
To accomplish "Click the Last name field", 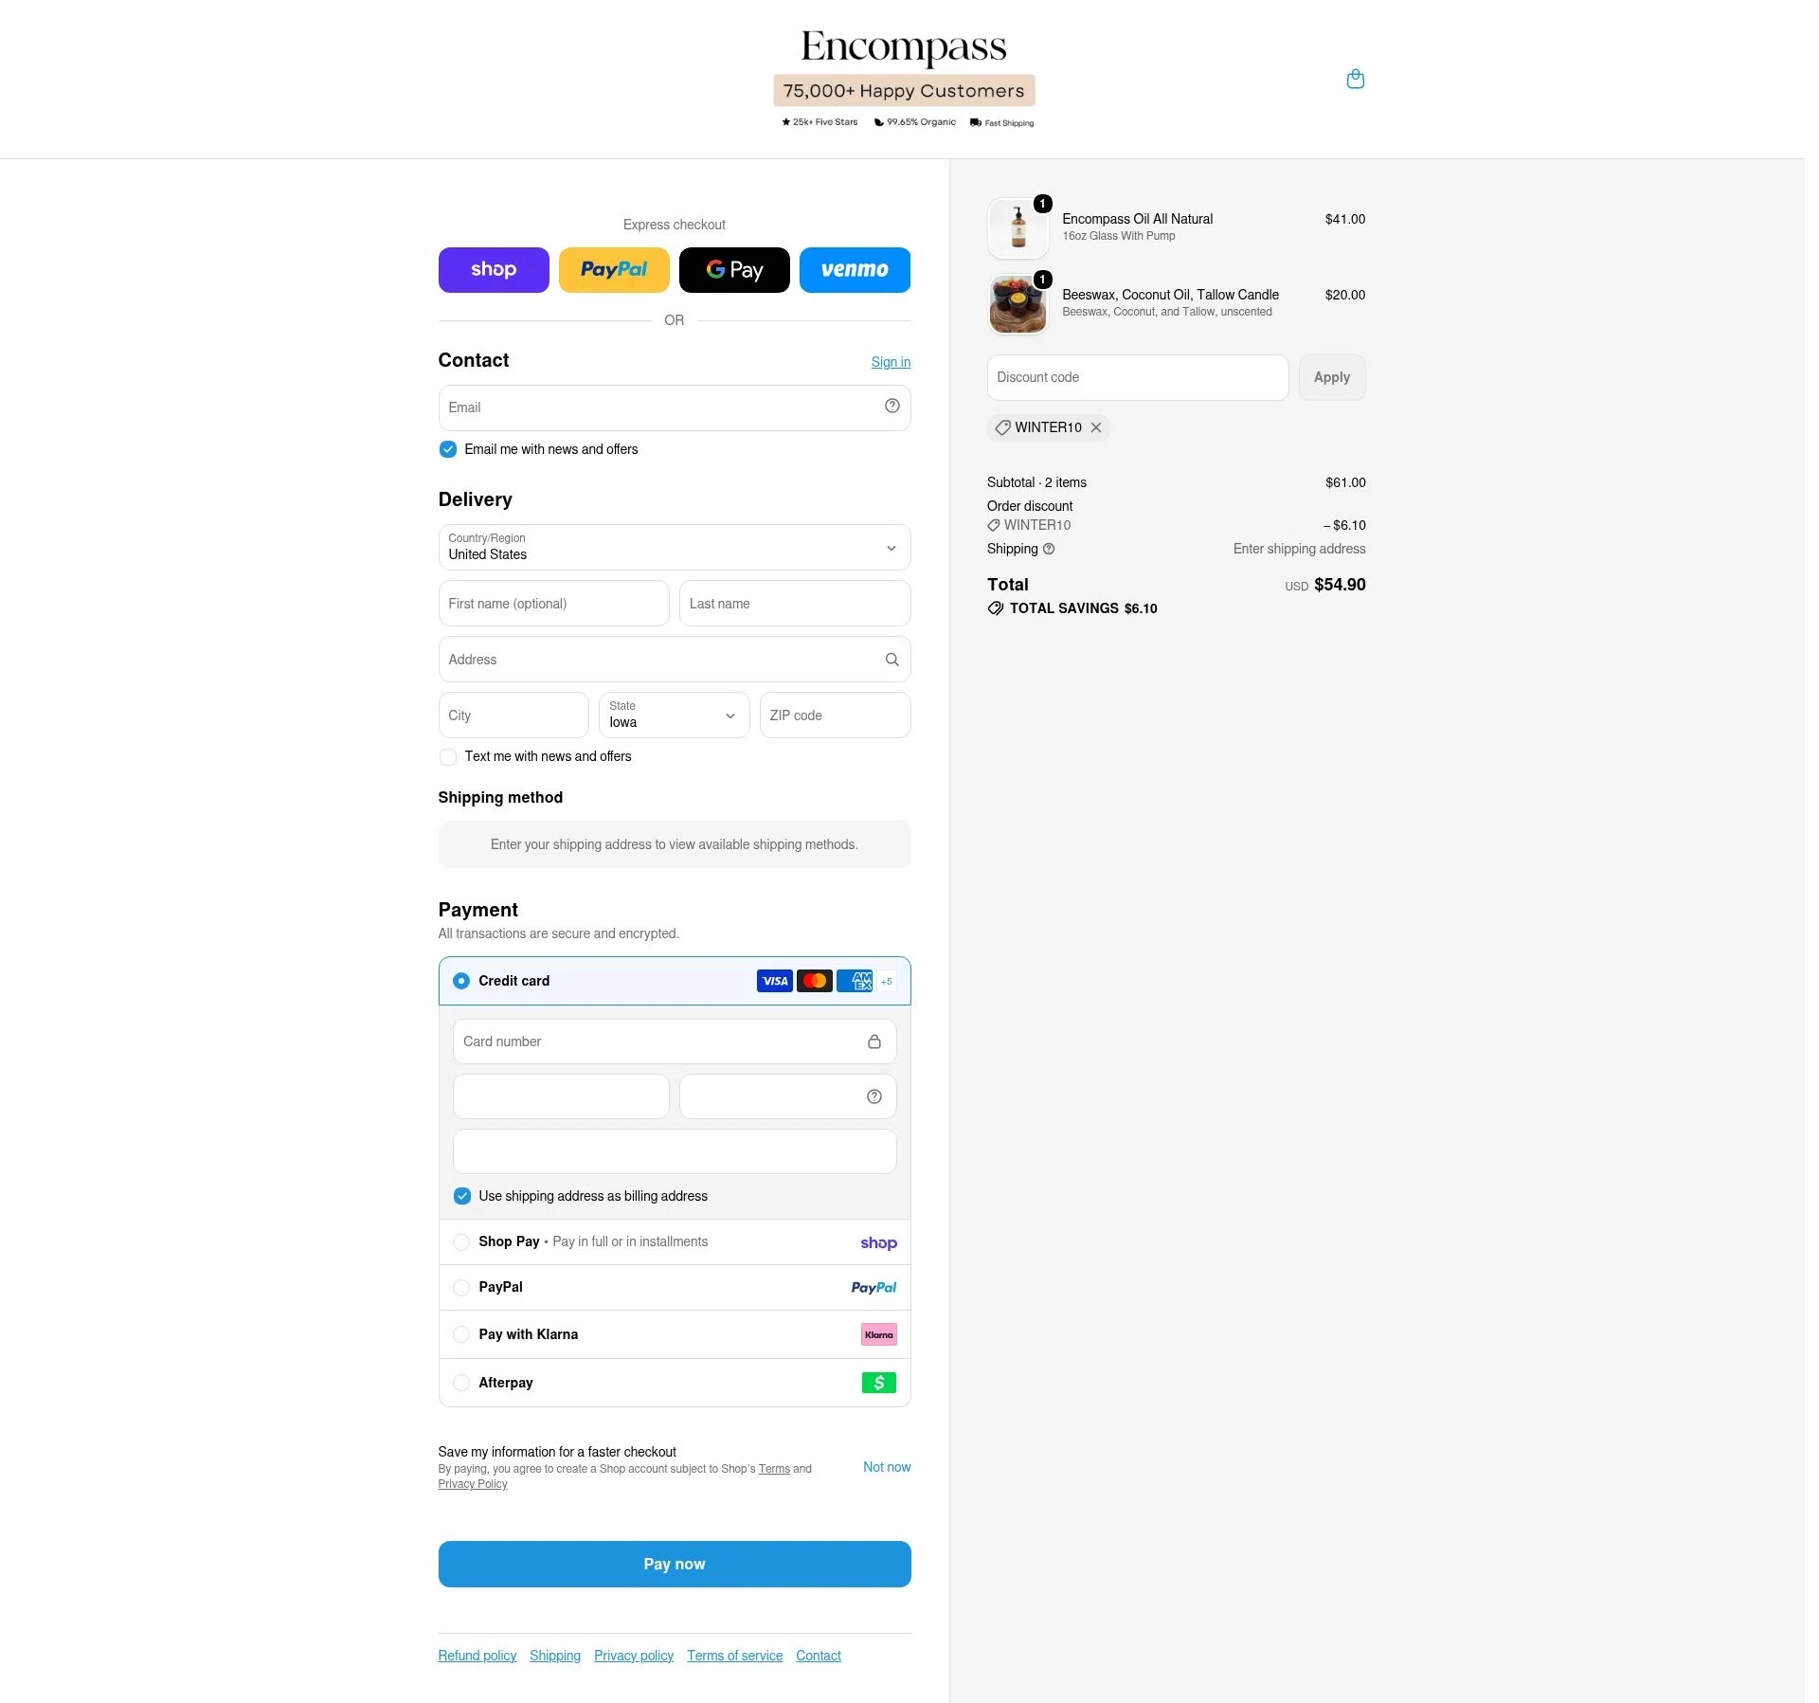I will click(x=795, y=604).
